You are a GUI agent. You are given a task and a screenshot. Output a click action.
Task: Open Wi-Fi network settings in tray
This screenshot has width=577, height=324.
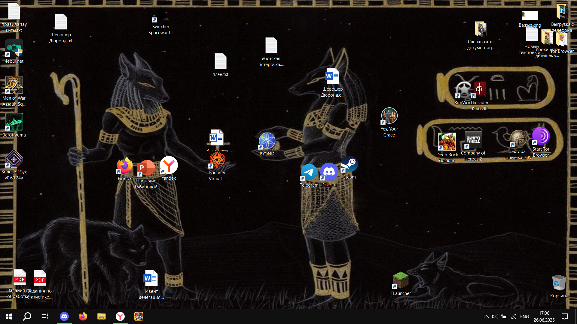click(x=514, y=316)
